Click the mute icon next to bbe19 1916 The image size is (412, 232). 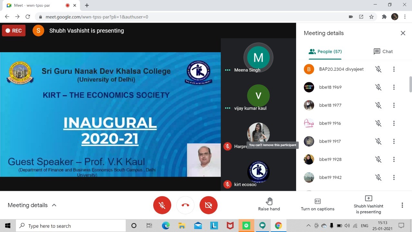click(x=378, y=123)
